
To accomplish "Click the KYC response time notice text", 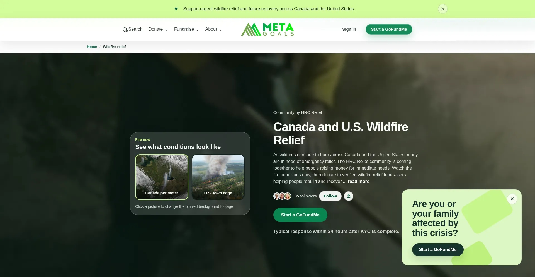I will point(336,232).
